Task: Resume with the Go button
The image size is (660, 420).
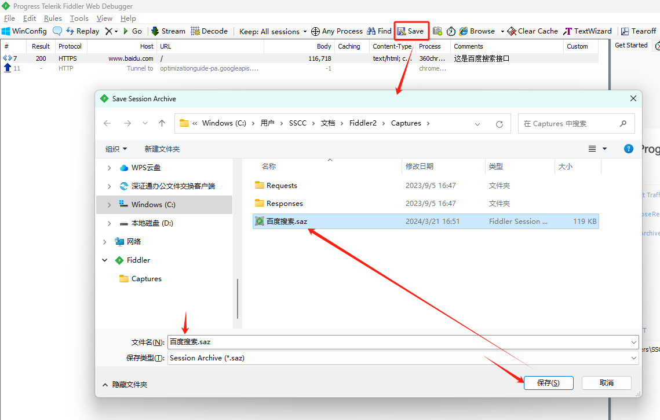Action: [x=133, y=31]
